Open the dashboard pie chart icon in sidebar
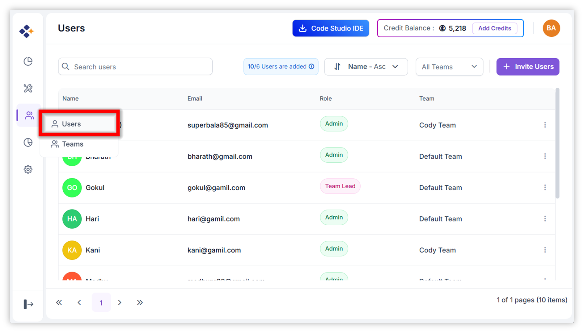584x333 pixels. point(28,61)
